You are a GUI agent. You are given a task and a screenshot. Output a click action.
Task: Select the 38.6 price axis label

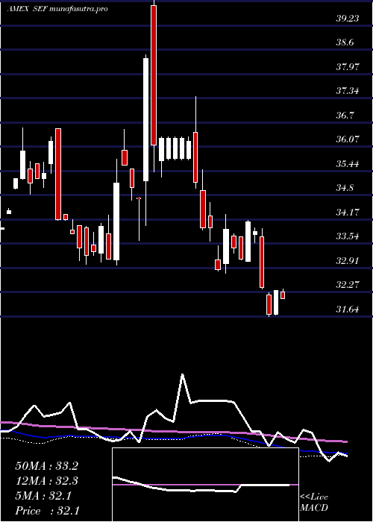click(346, 43)
